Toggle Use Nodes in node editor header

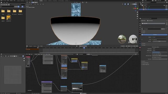(x=48, y=54)
